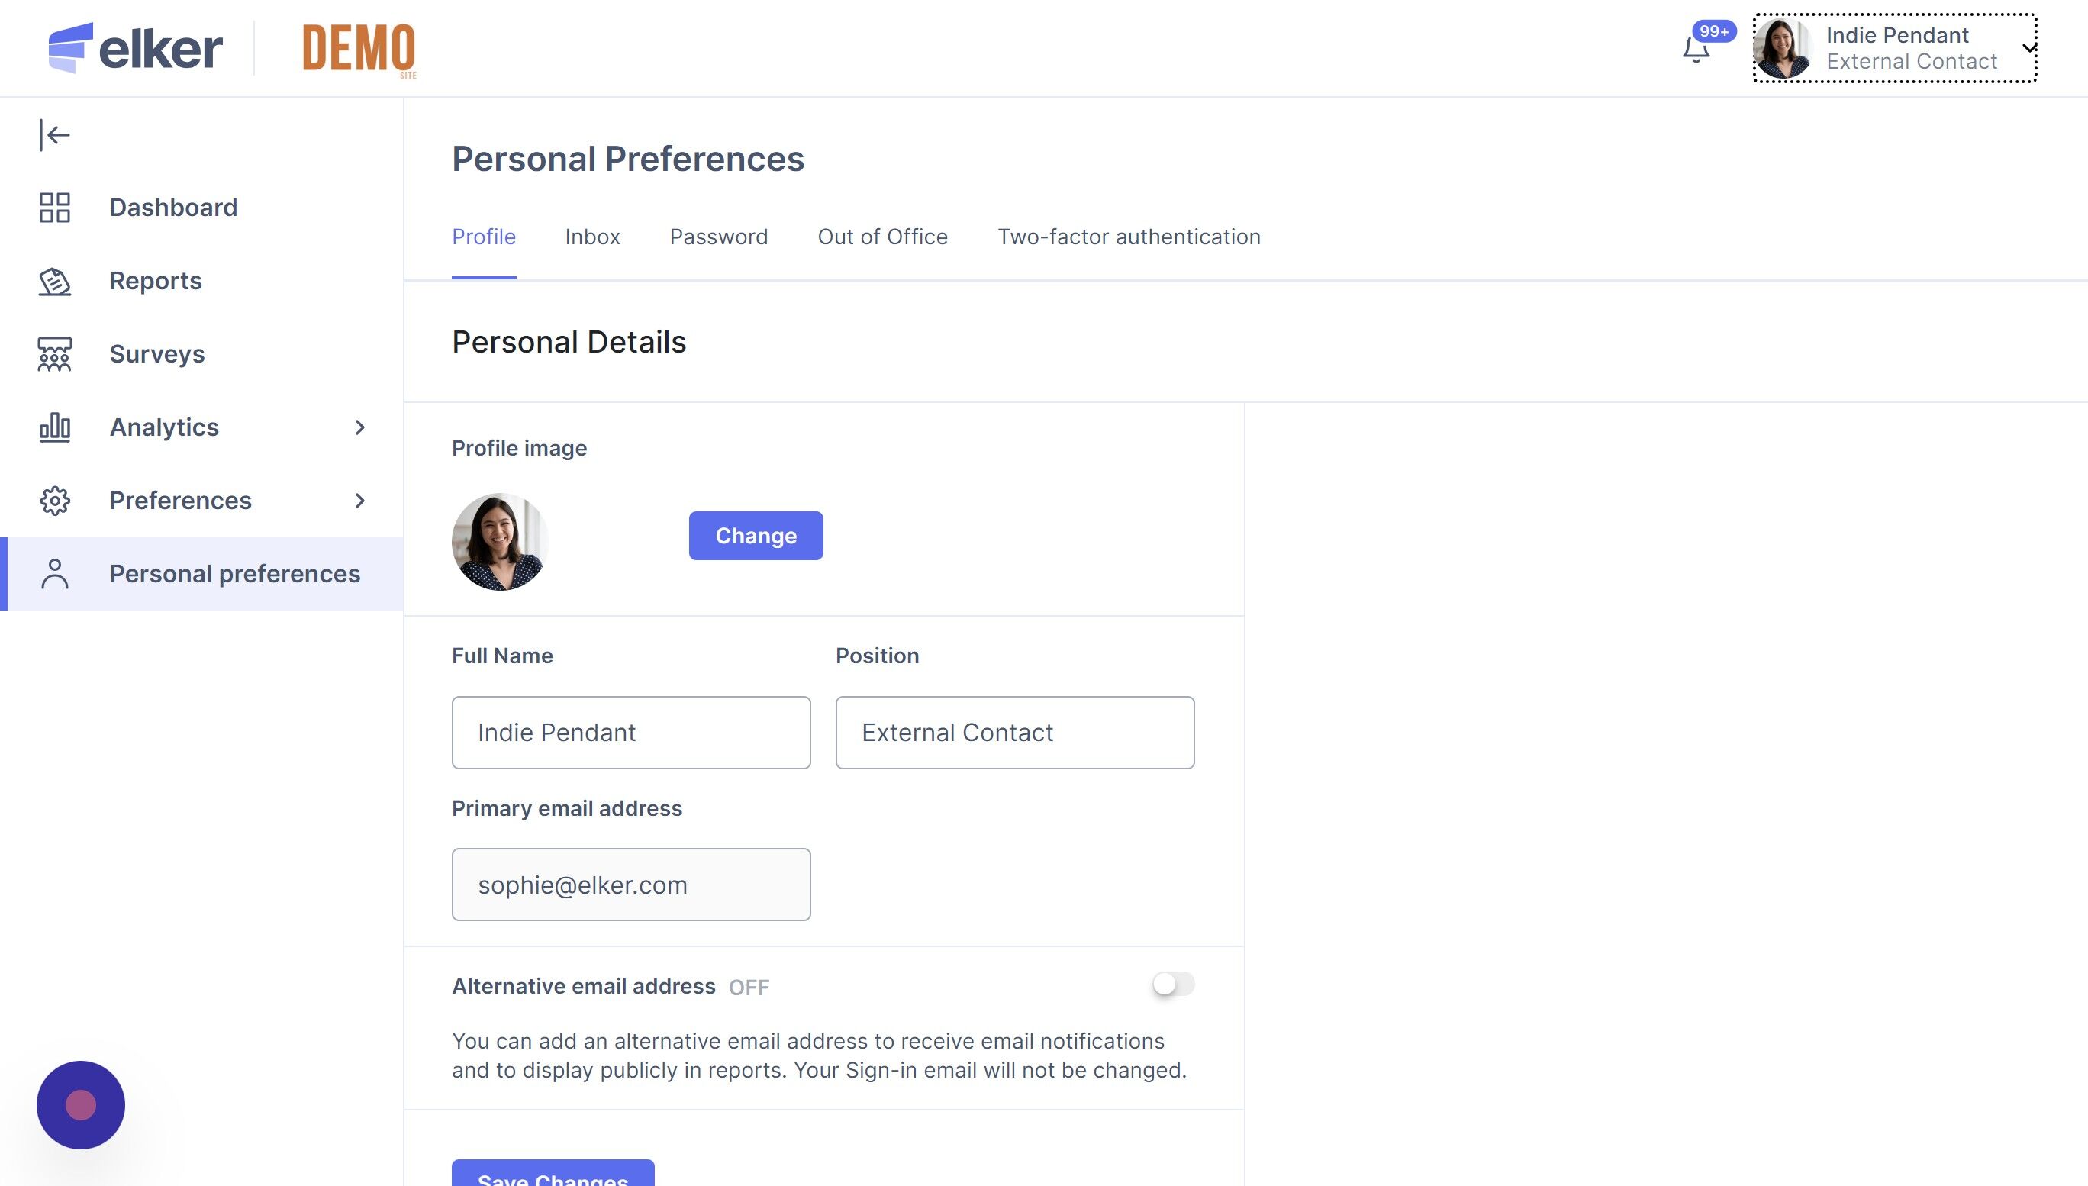Click the Preferences gear icon
Screen dimensions: 2088x1186
(x=54, y=501)
